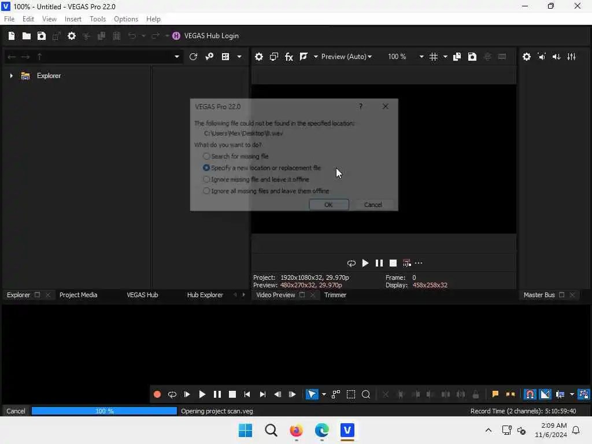Pause in the video preview pane

[379, 263]
